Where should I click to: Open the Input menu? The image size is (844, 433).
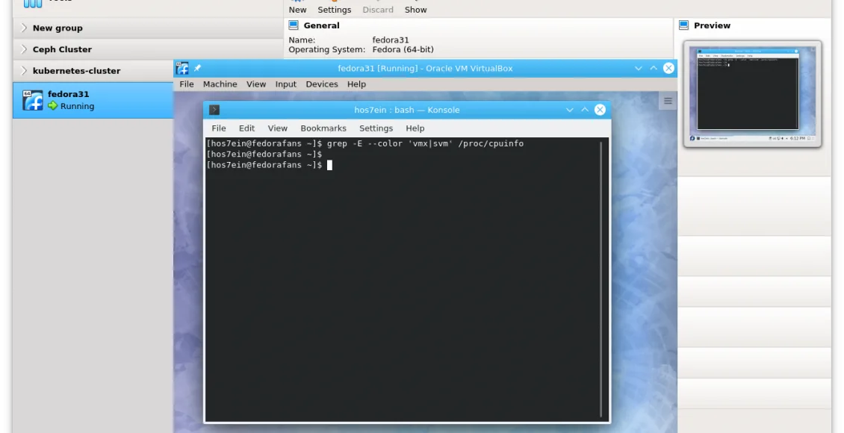click(286, 84)
